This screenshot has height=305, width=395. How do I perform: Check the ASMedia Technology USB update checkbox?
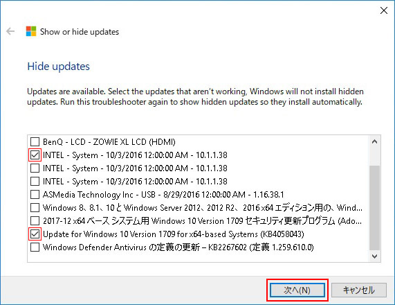tap(35, 194)
